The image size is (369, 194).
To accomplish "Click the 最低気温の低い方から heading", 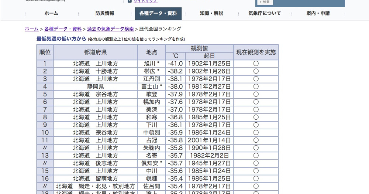I will (61, 39).
